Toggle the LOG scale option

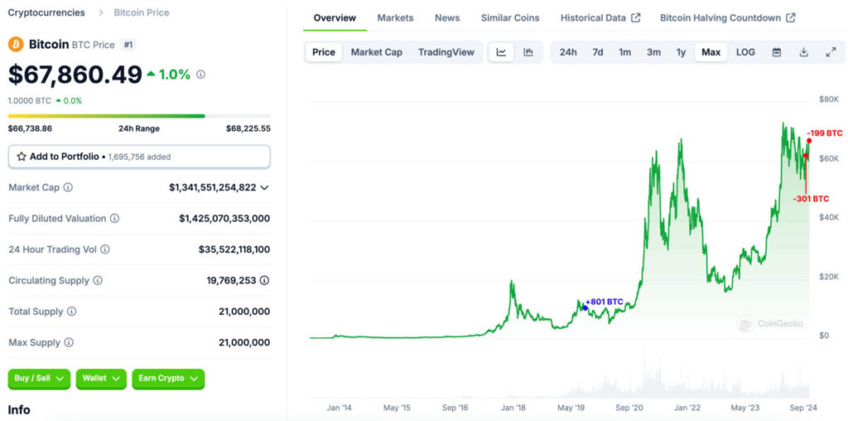click(745, 52)
